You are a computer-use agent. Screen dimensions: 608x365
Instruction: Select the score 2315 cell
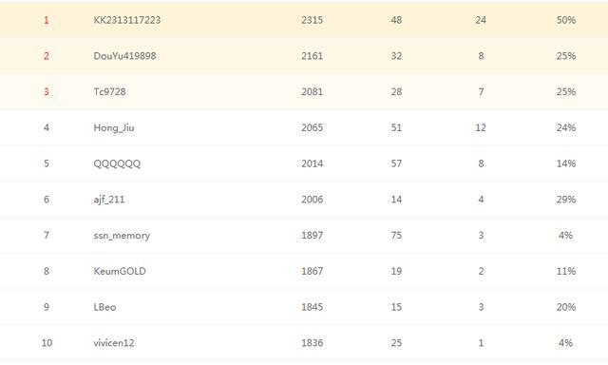pyautogui.click(x=313, y=20)
